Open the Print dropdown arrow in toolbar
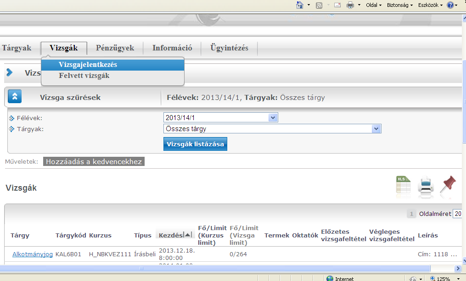 pyautogui.click(x=359, y=5)
